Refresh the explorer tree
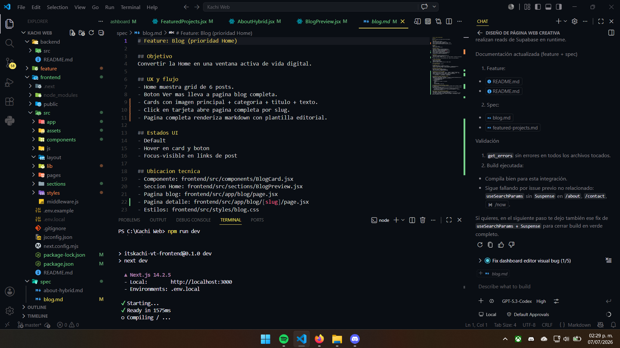 (x=91, y=33)
